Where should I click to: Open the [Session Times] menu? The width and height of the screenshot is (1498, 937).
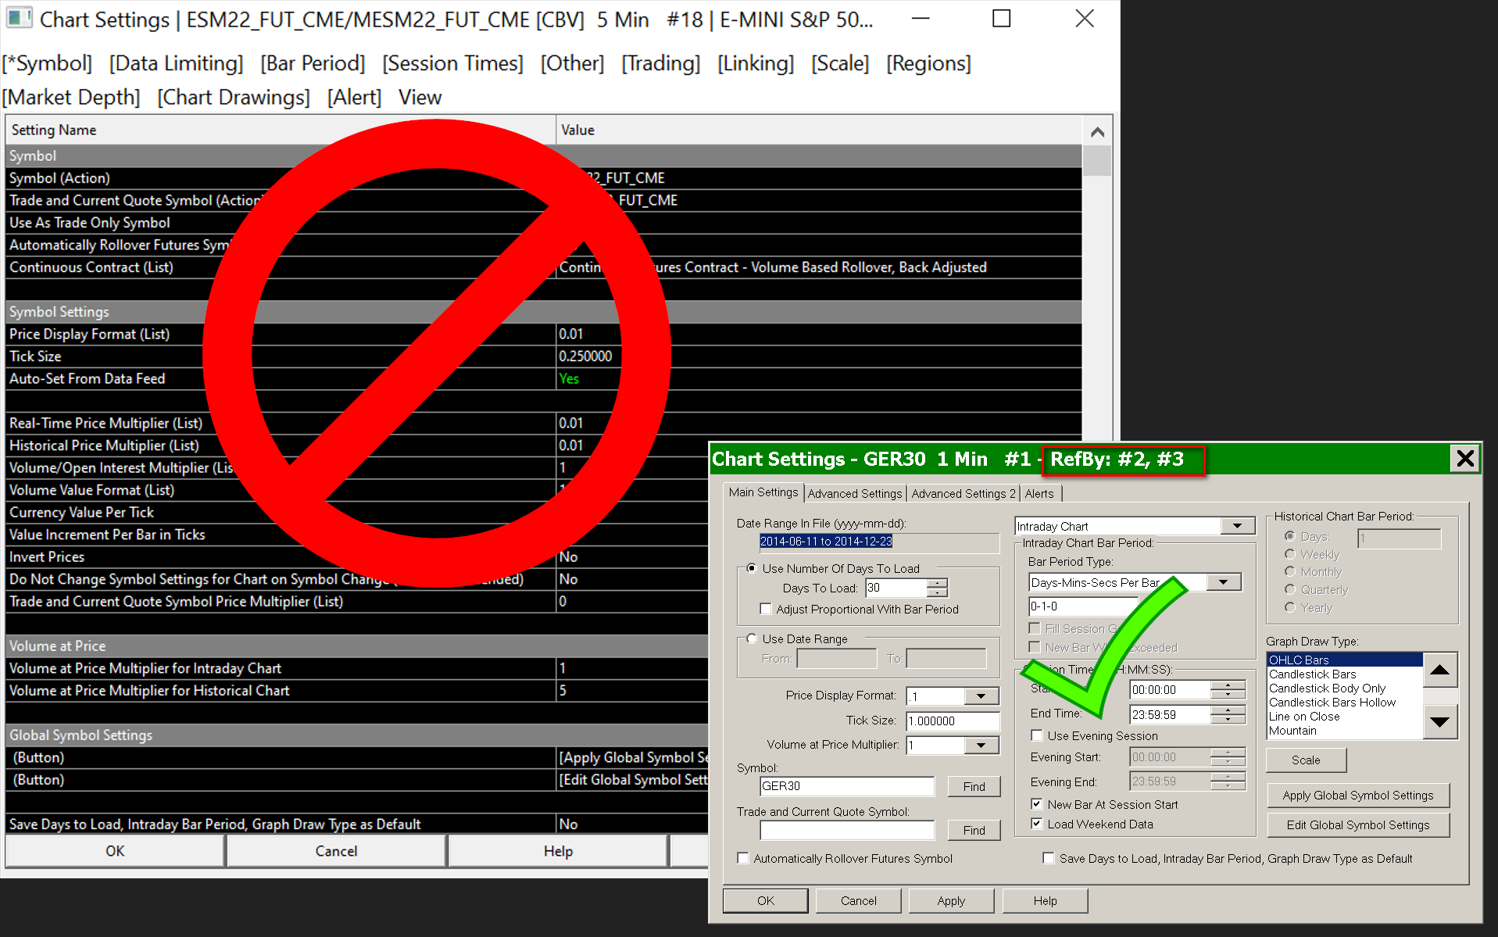pyautogui.click(x=452, y=63)
